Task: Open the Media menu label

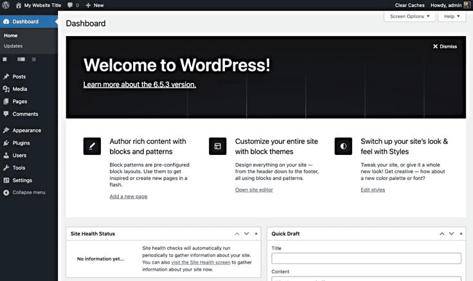Action: pyautogui.click(x=20, y=89)
